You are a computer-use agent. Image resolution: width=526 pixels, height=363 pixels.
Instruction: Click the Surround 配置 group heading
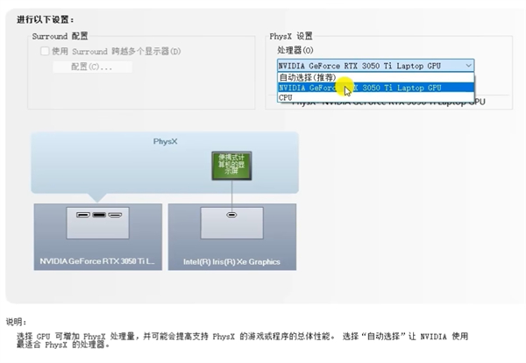pos(60,36)
